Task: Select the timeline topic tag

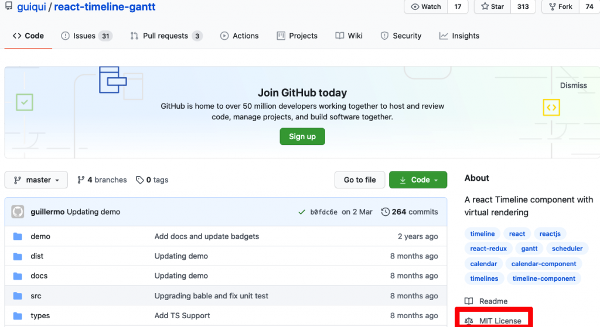Action: pos(482,234)
